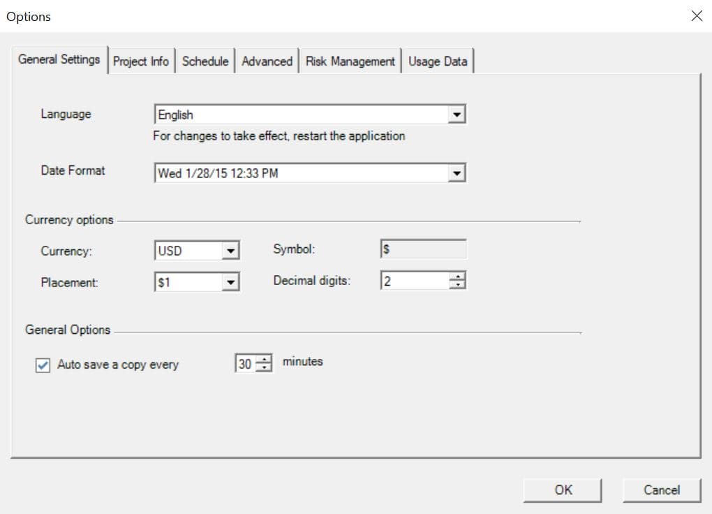Switch to the Project Info tab

click(141, 61)
